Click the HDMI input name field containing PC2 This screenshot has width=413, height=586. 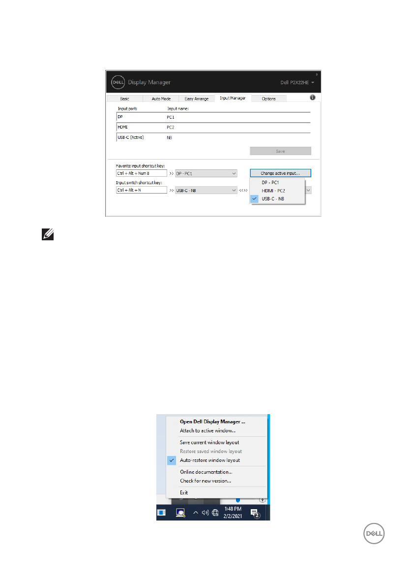pos(237,128)
